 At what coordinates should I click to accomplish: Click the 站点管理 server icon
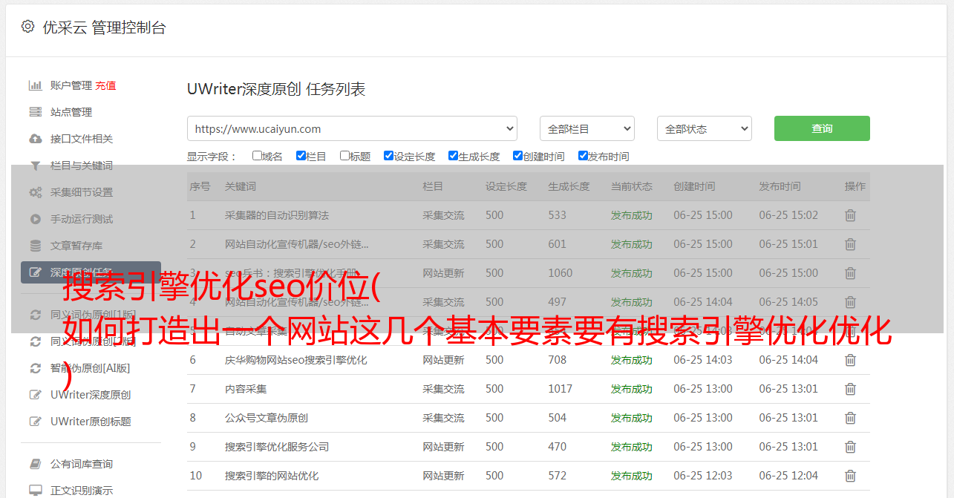[x=35, y=112]
